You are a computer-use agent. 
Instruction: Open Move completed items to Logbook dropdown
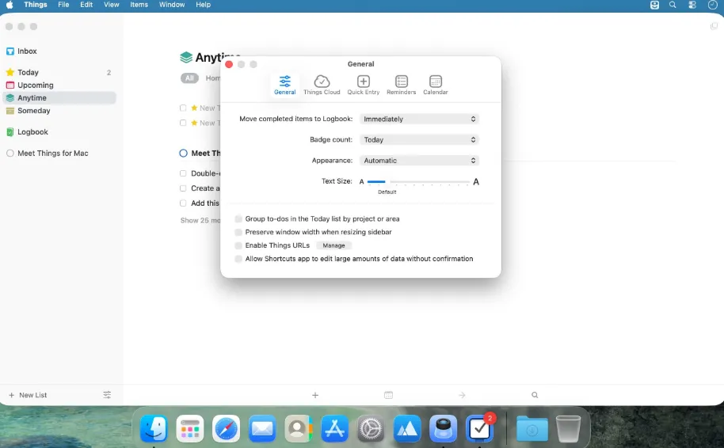(419, 119)
